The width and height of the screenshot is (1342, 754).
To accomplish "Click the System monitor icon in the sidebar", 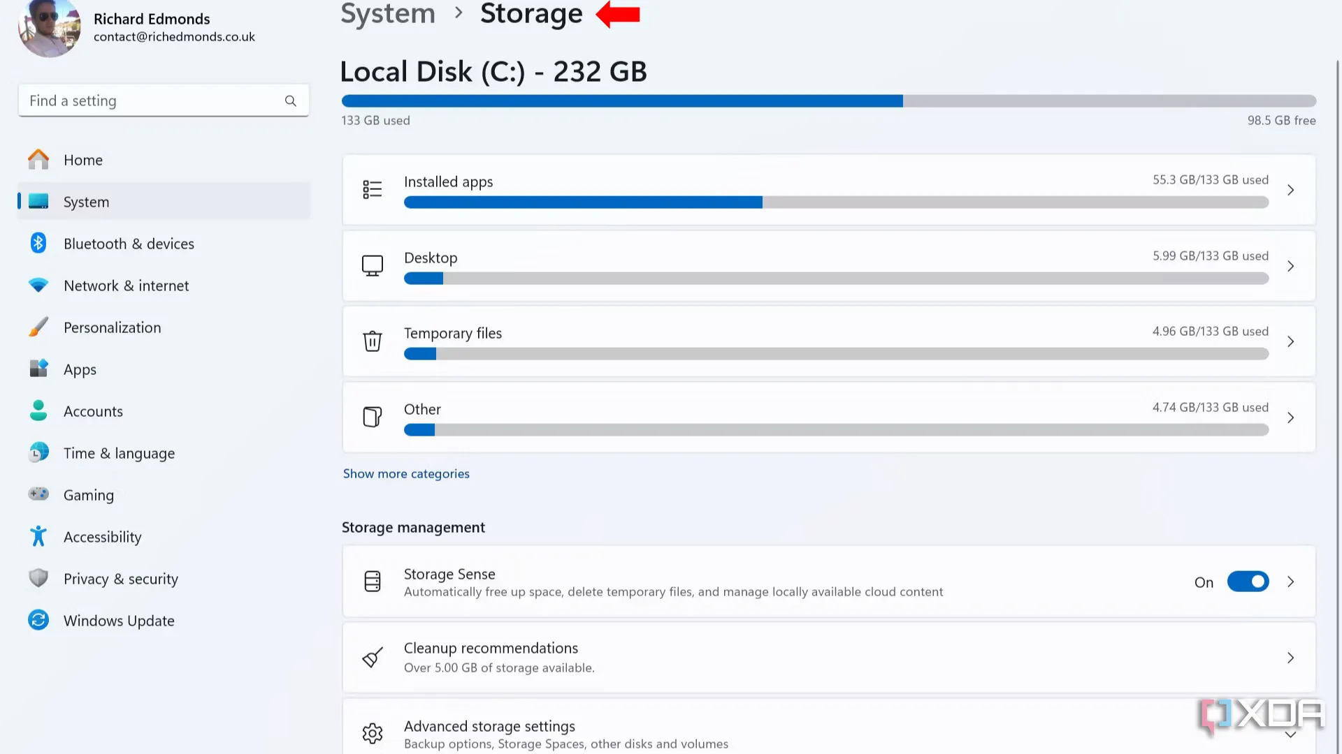I will pos(38,202).
